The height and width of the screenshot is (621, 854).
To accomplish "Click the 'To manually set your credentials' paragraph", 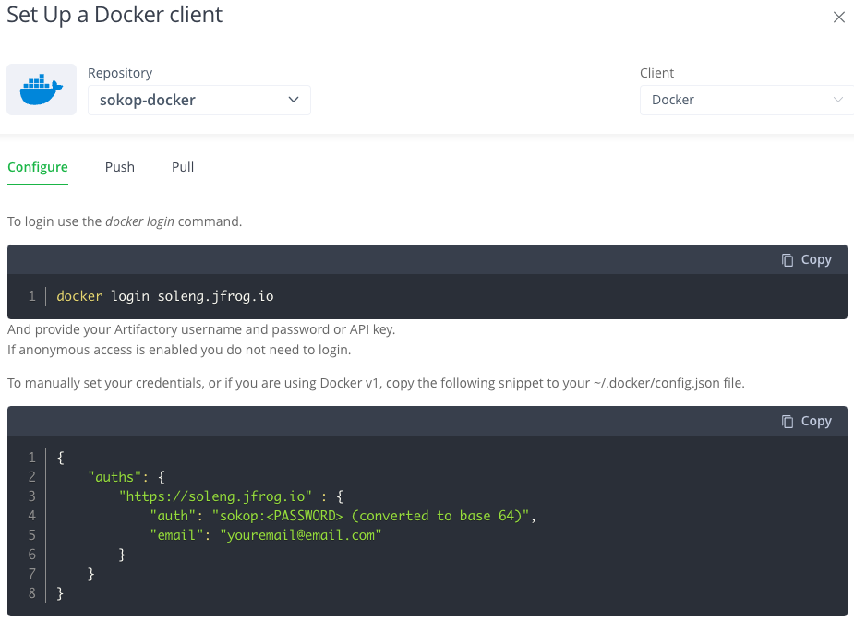I will click(376, 383).
